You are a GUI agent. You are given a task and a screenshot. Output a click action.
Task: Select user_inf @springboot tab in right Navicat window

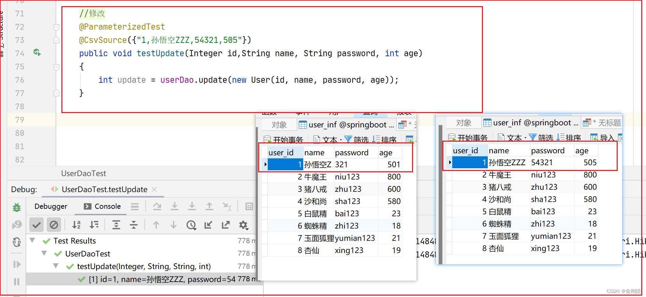[x=531, y=123]
